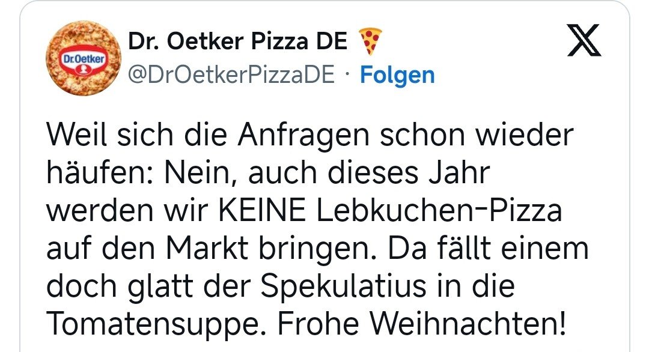Click the Frohe Weihnachten! closing text
Image resolution: width=649 pixels, height=352 pixels.
pos(422,323)
